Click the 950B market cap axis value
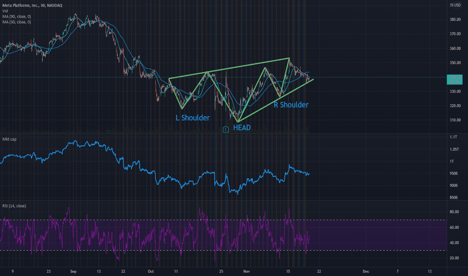This screenshot has width=468, height=276. pyautogui.click(x=453, y=173)
